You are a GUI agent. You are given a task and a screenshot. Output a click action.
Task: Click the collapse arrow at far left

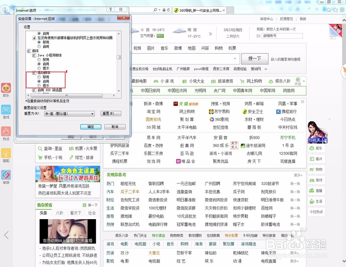point(6,235)
